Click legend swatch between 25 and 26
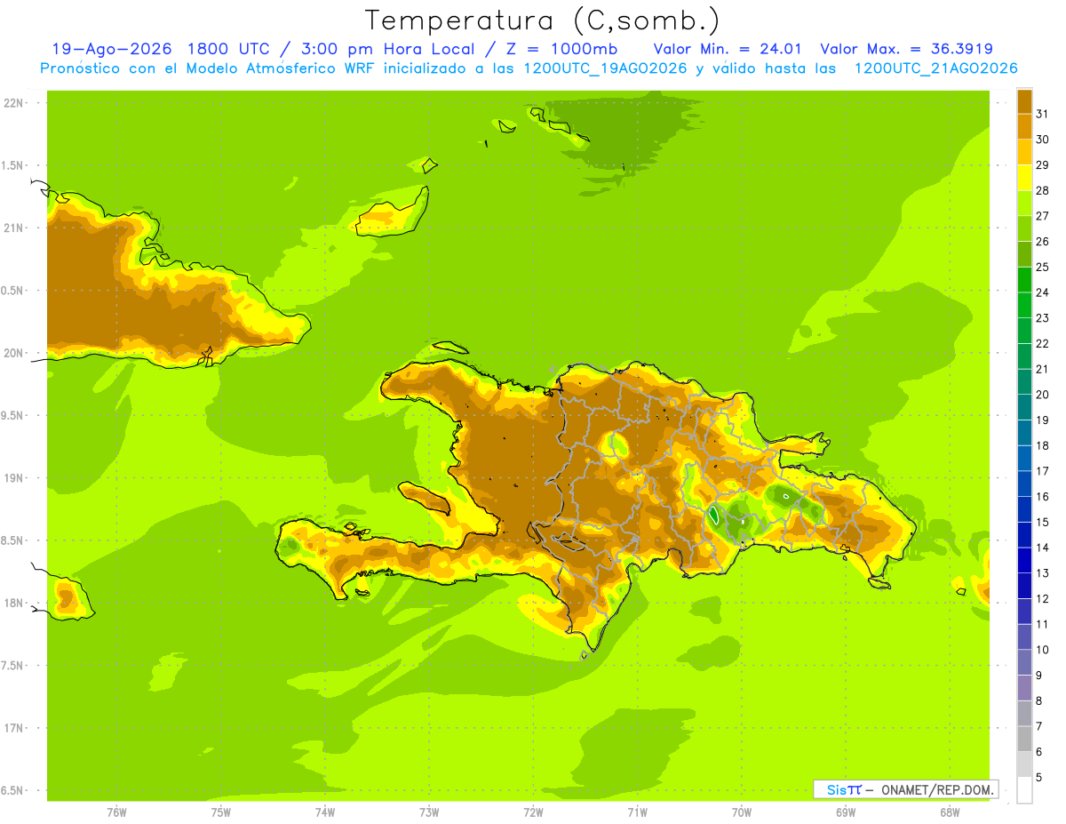The image size is (1066, 824). (x=1024, y=254)
